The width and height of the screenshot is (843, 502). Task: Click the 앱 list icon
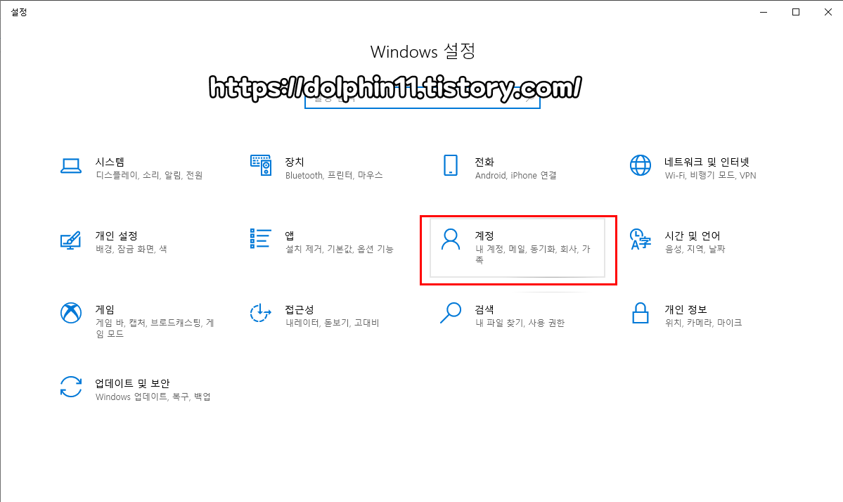point(260,238)
